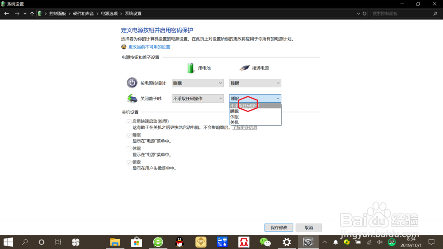The height and width of the screenshot is (249, 443).
Task: Refresh the control panel page
Action: pyautogui.click(x=365, y=14)
